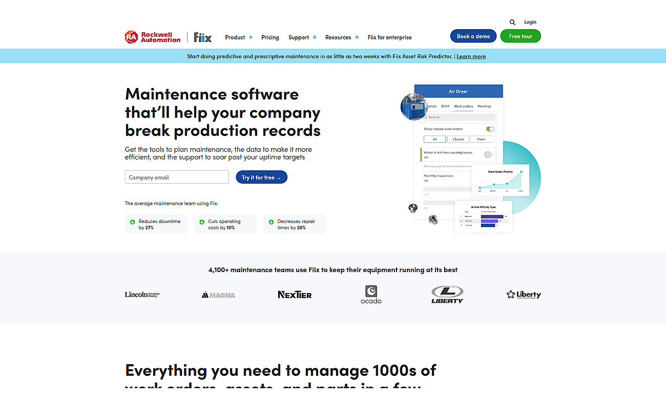The height and width of the screenshot is (403, 666).
Task: Click the green arrow beside Reduces downtime
Action: pos(132,222)
